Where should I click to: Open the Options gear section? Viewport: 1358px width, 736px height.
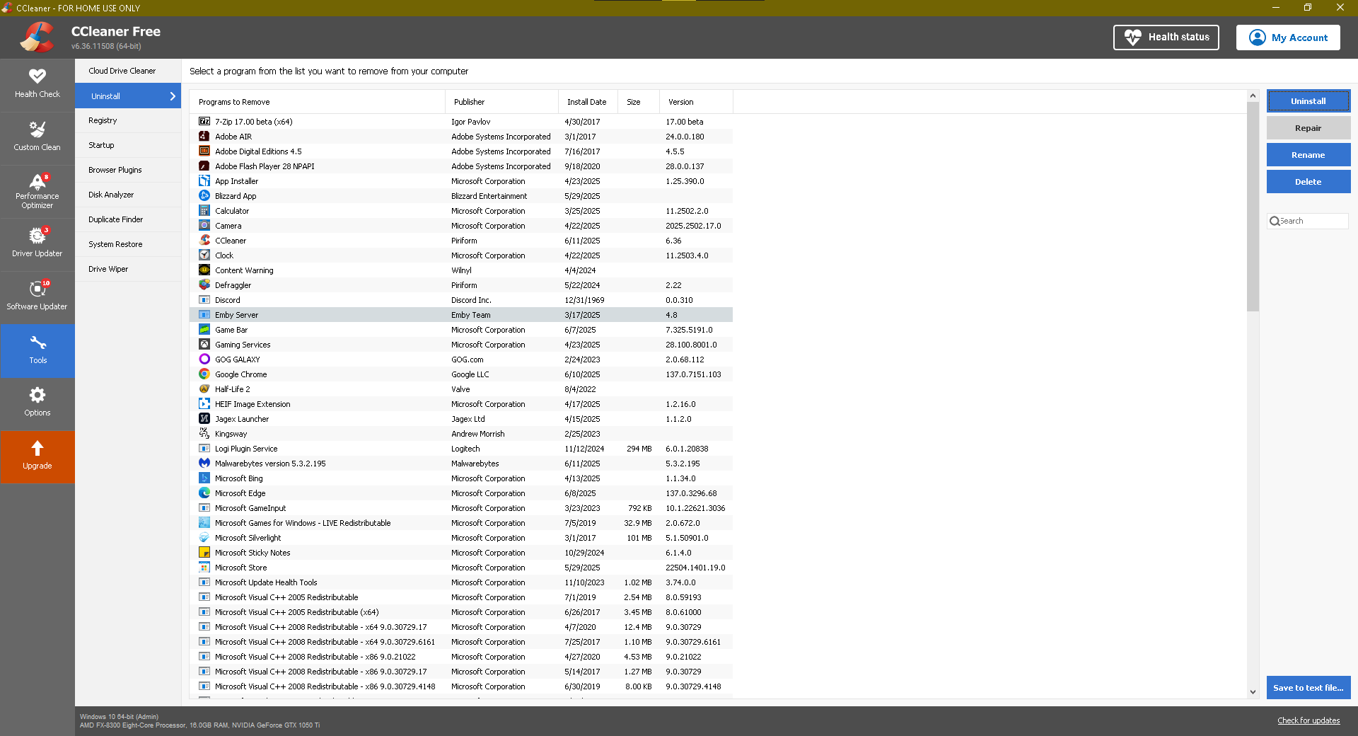(37, 402)
